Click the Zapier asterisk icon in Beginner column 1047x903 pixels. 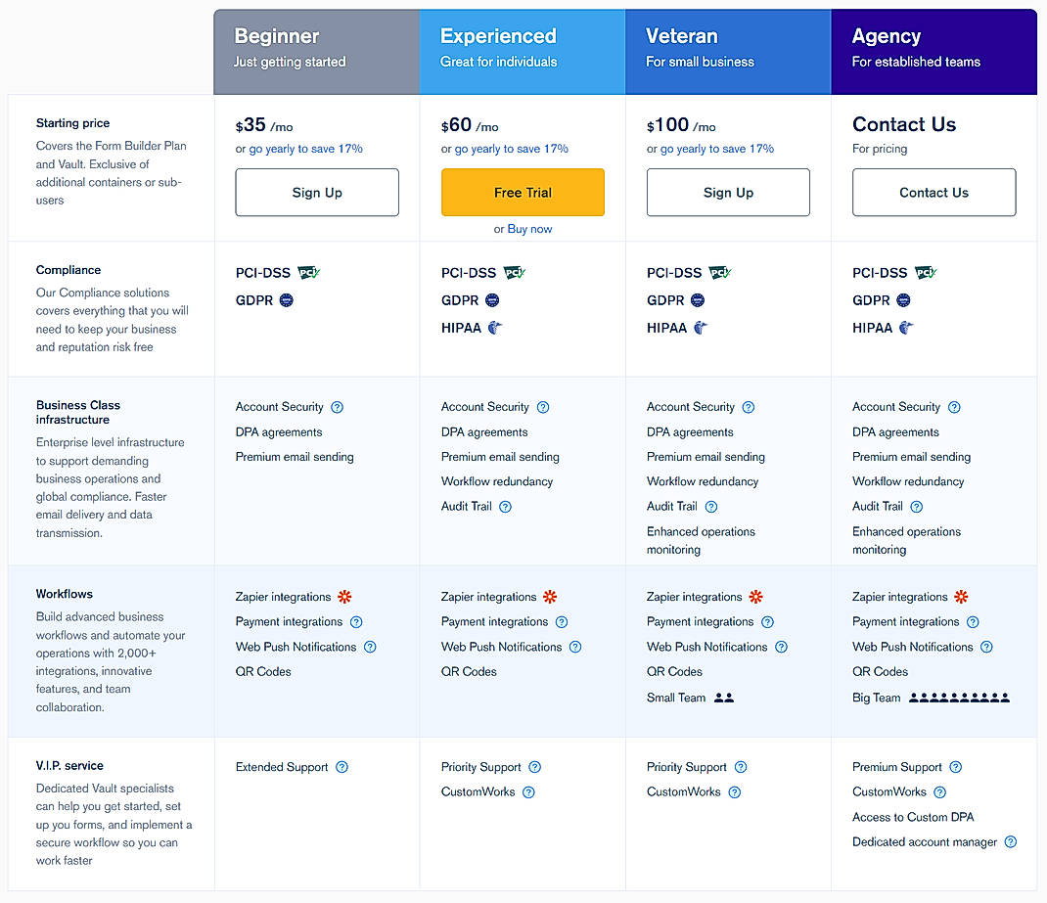tap(345, 597)
